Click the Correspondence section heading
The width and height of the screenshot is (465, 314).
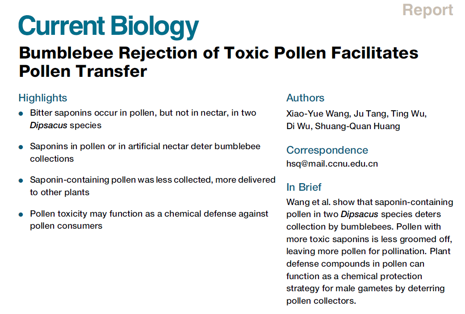327,150
